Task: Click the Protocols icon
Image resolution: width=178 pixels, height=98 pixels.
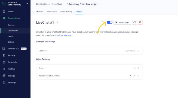Action: point(4,62)
